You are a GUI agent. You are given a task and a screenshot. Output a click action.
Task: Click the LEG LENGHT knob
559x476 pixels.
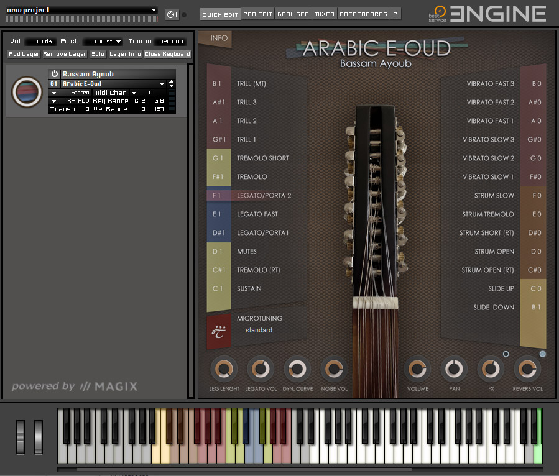coord(223,369)
